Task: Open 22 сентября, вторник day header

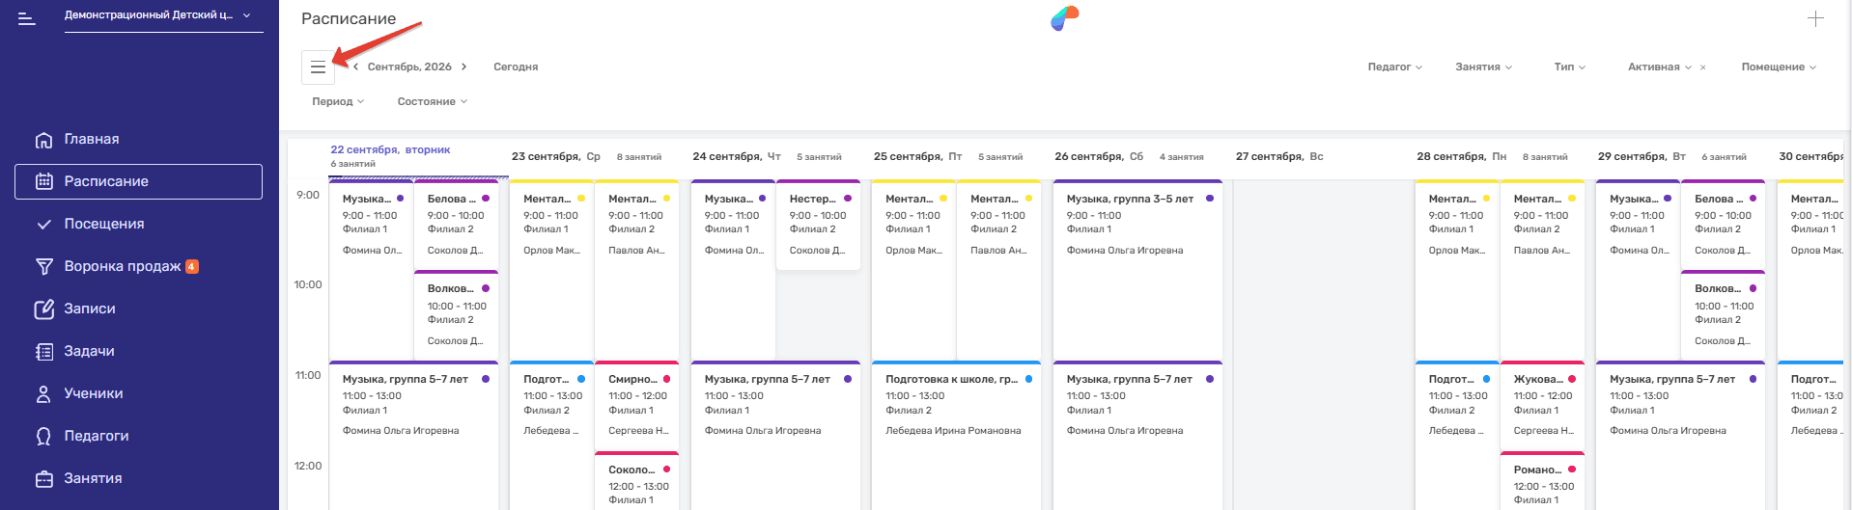Action: 390,149
